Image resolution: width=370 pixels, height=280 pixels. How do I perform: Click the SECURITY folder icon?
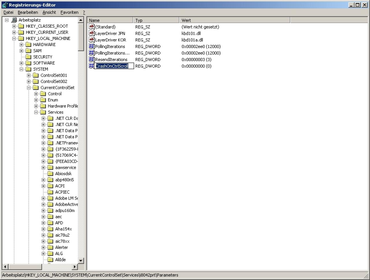click(28, 57)
